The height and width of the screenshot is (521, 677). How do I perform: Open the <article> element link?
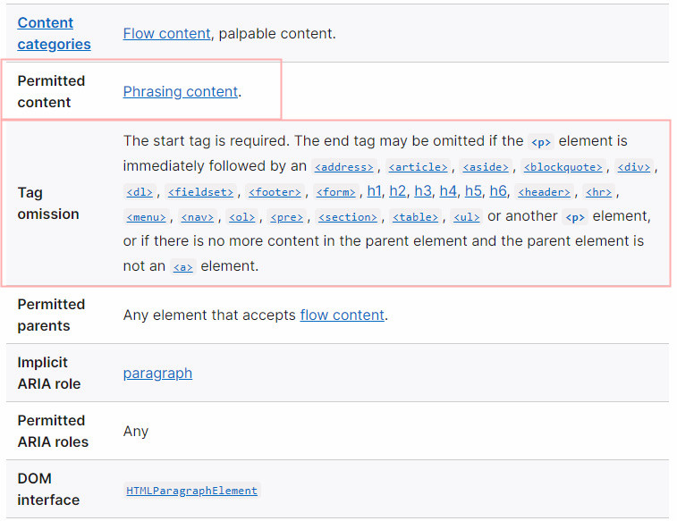pos(418,167)
